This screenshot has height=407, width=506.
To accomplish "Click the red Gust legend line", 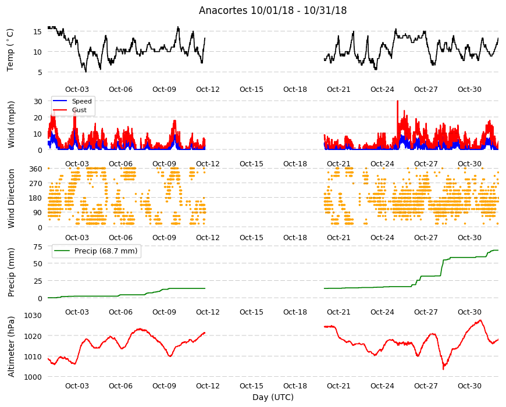I will 60,110.
